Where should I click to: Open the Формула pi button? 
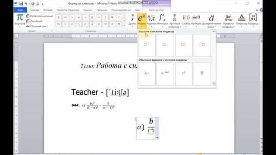pos(20,21)
